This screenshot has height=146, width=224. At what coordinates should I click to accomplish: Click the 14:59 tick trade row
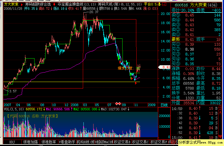(195, 109)
